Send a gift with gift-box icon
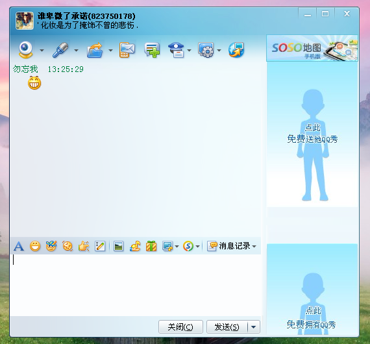 click(x=151, y=246)
